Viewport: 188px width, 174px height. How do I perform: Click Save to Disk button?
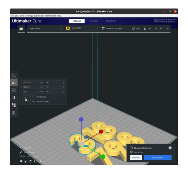(x=158, y=157)
